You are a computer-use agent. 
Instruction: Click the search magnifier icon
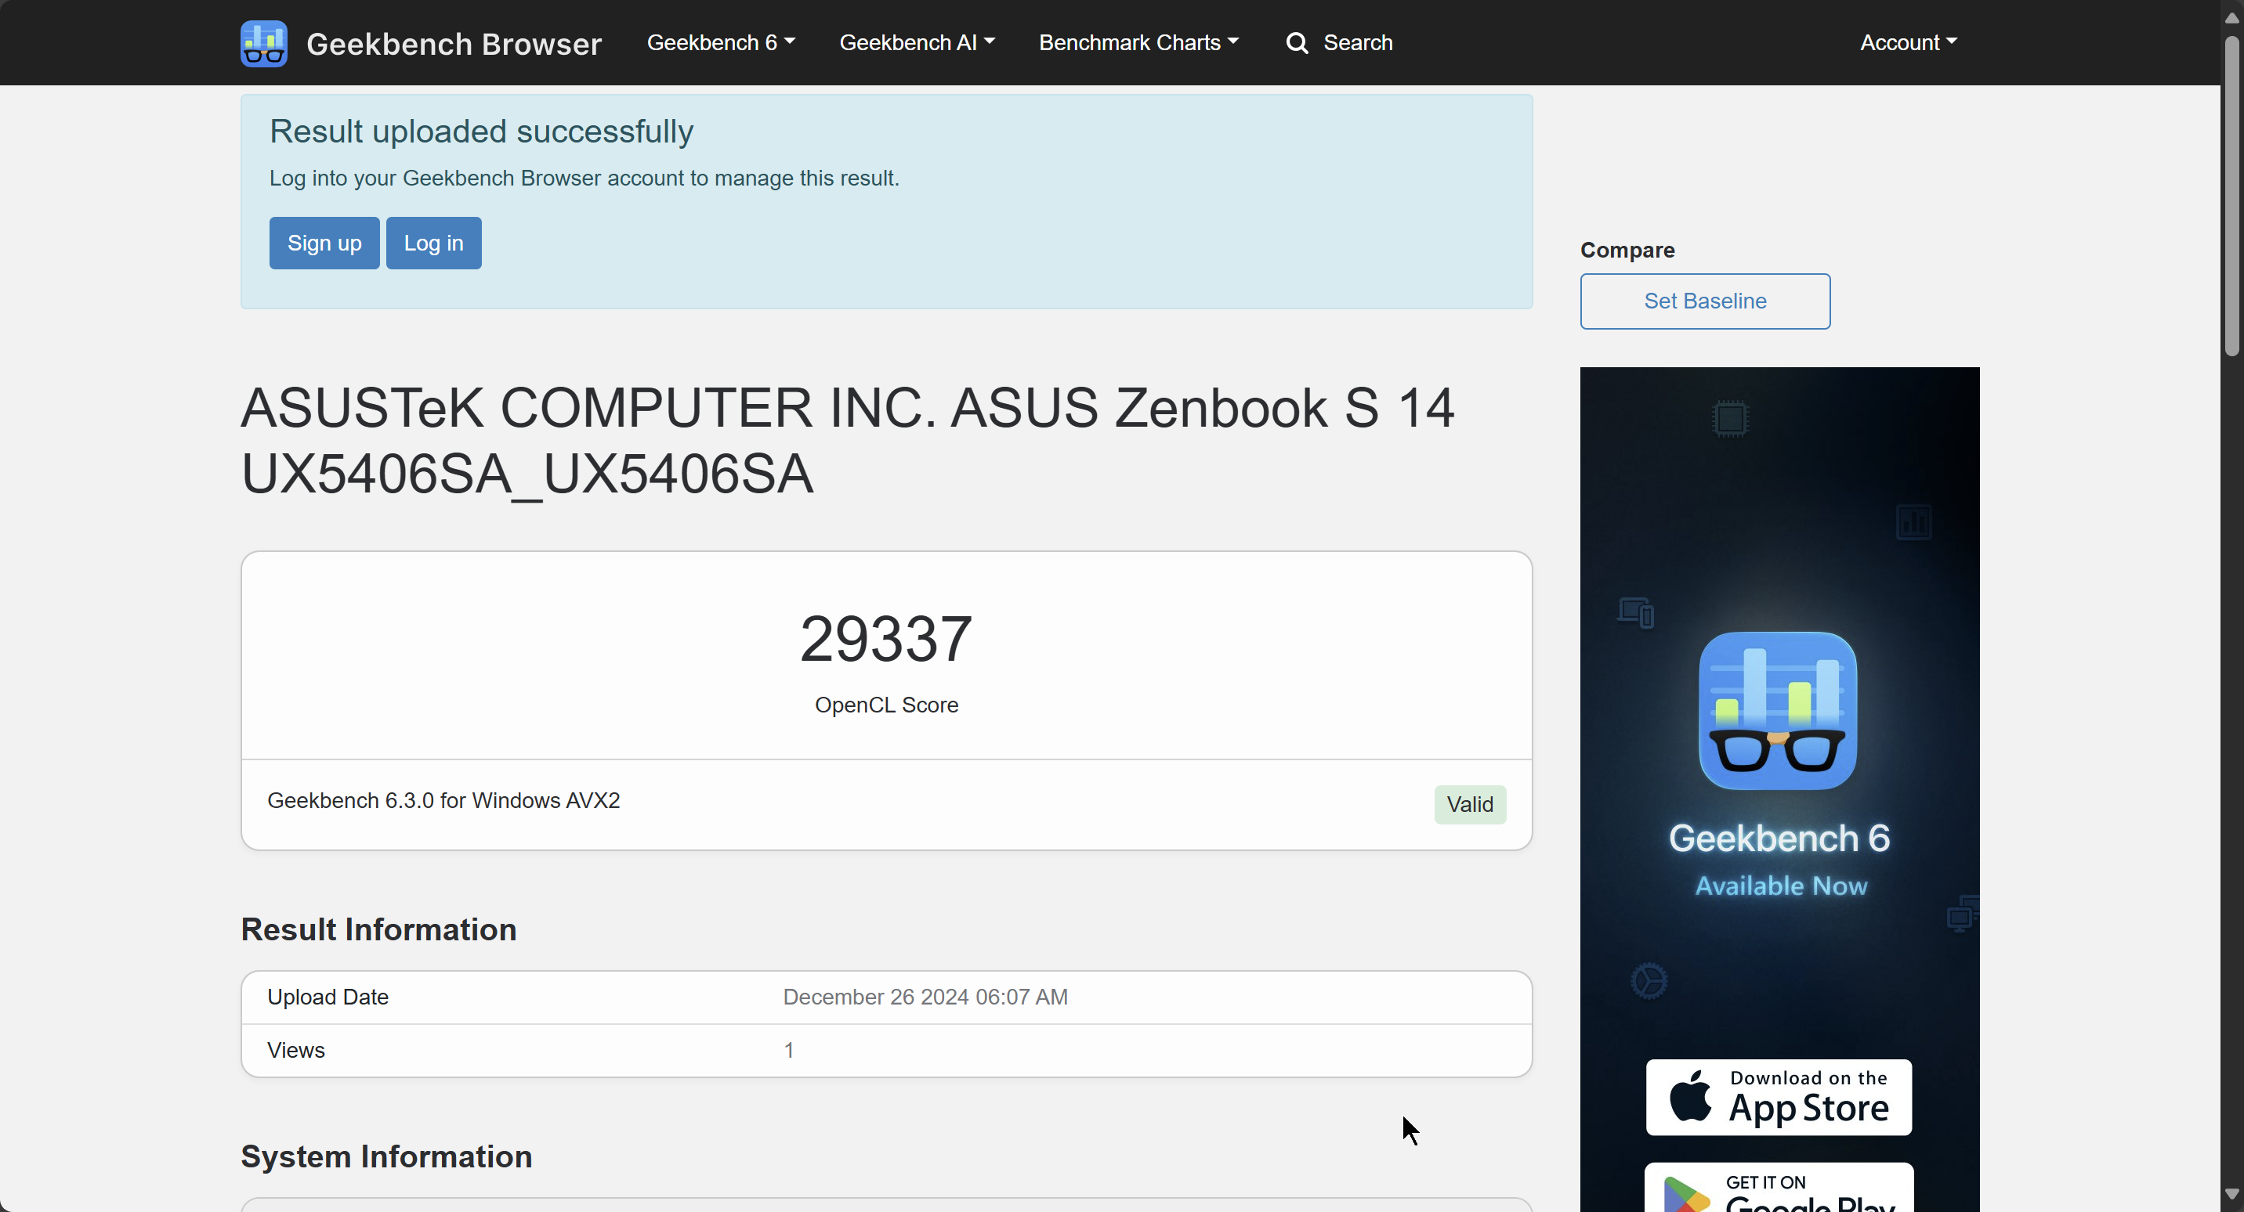pyautogui.click(x=1296, y=42)
